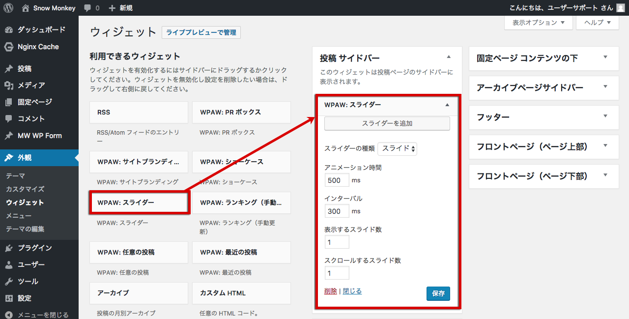Open メニュー submenu item

tap(19, 216)
